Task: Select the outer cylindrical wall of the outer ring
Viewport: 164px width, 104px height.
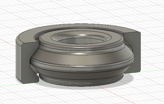Action: [19, 62]
